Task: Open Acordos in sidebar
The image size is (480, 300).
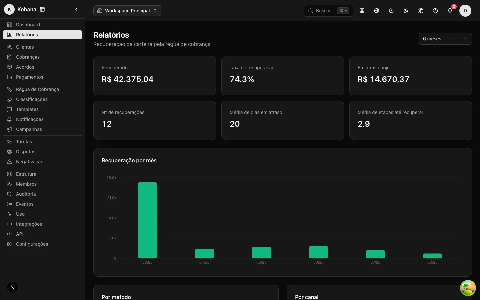Action: pyautogui.click(x=42, y=67)
